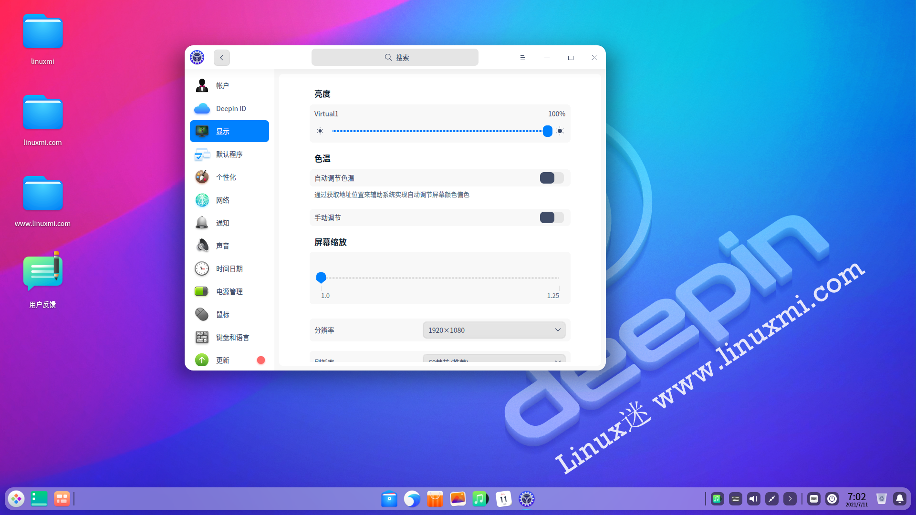Open the keyboard layout tray icon

(x=736, y=499)
